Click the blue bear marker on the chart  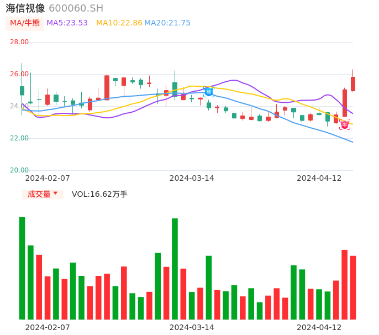pos(209,92)
